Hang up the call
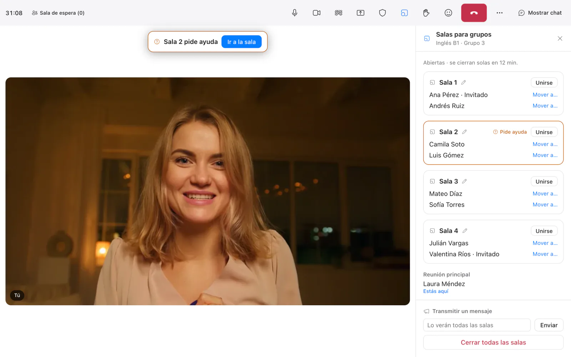The image size is (571, 357). (474, 13)
